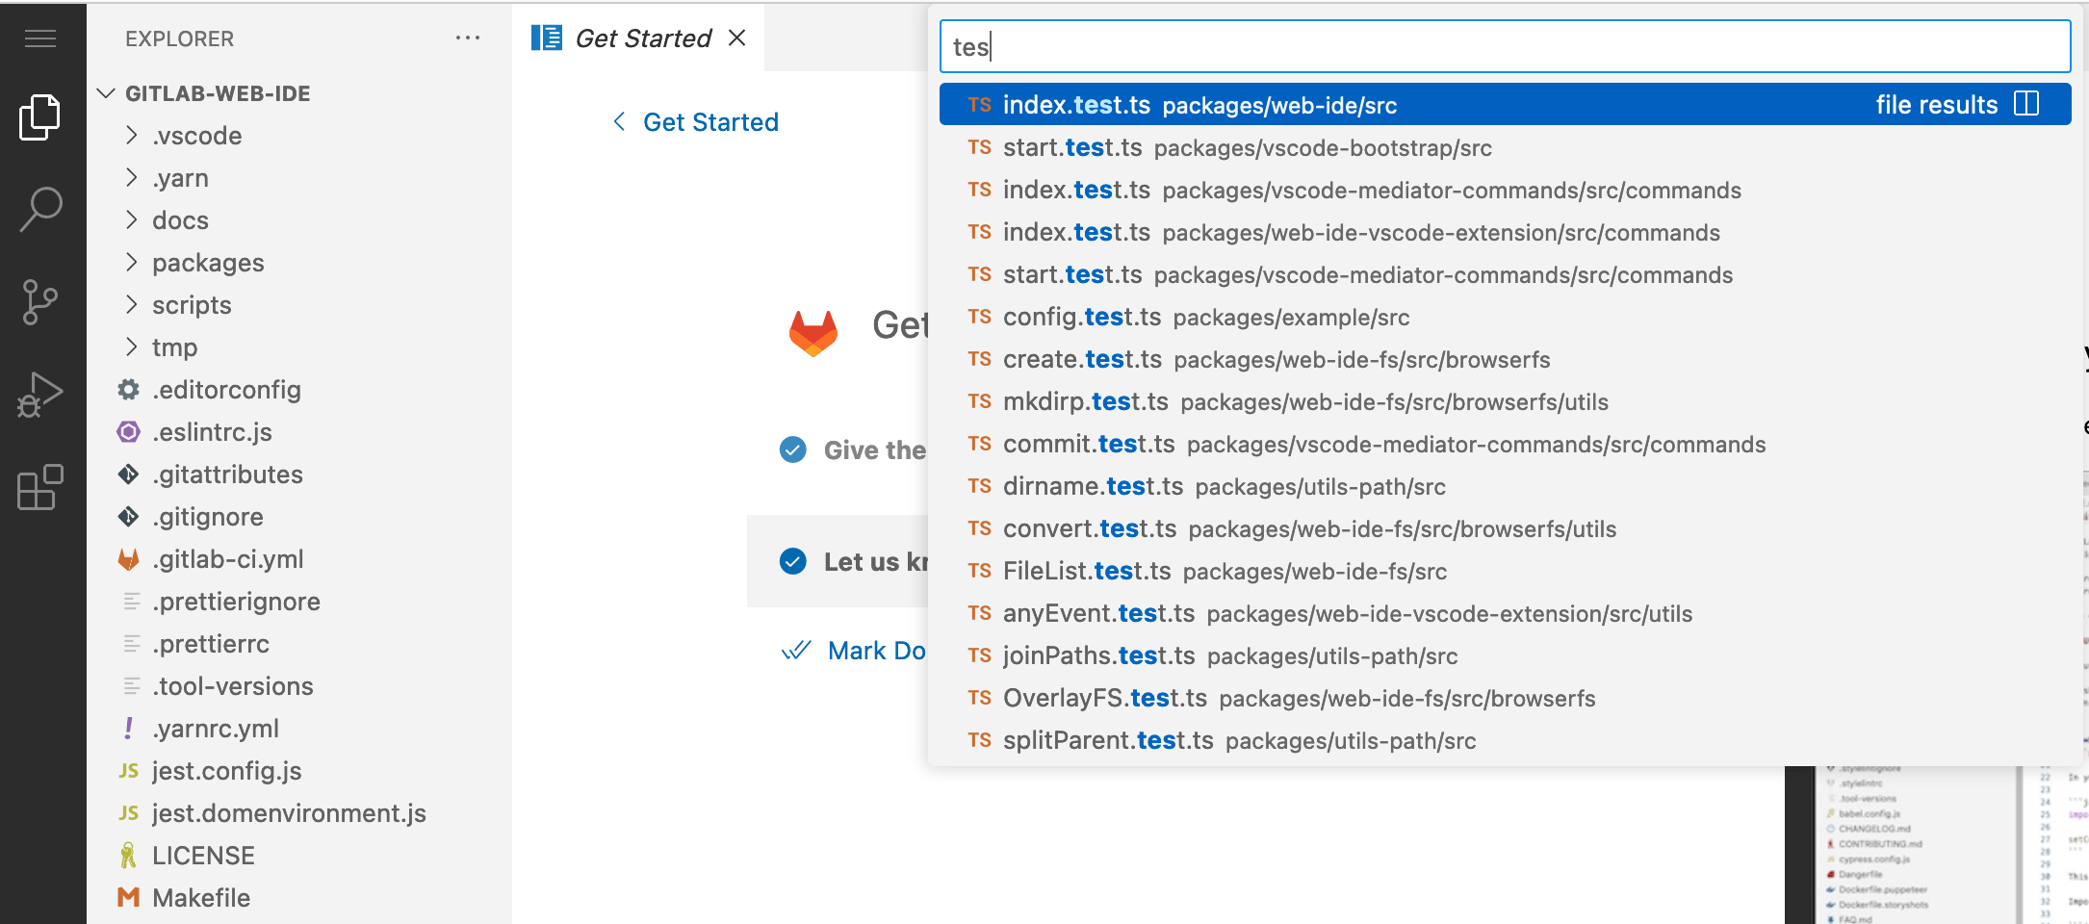
Task: Click the GitLab logo on the Get Started page
Action: 813,332
